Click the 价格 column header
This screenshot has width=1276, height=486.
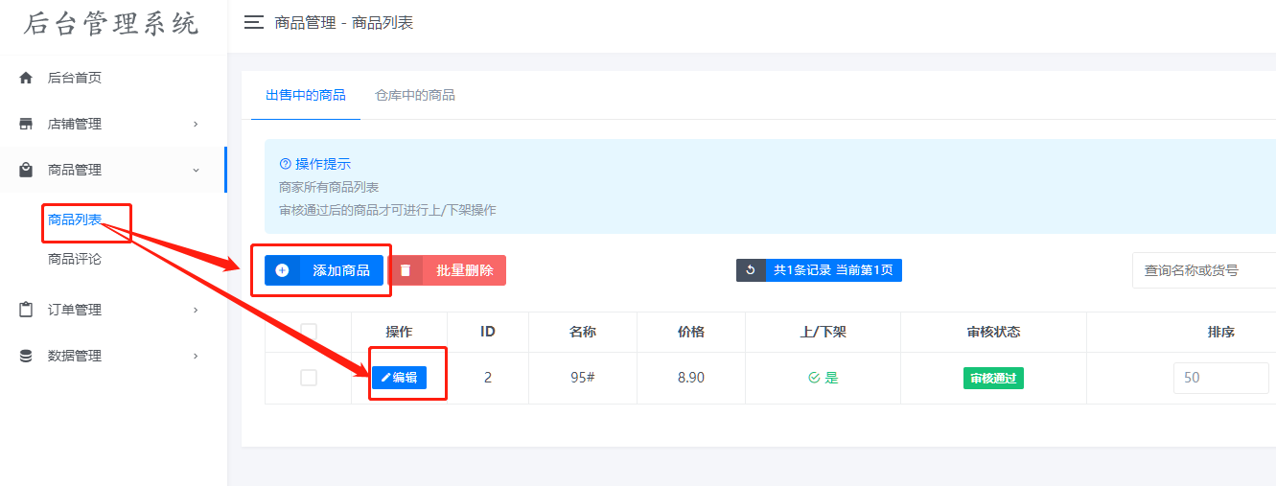[x=691, y=332]
